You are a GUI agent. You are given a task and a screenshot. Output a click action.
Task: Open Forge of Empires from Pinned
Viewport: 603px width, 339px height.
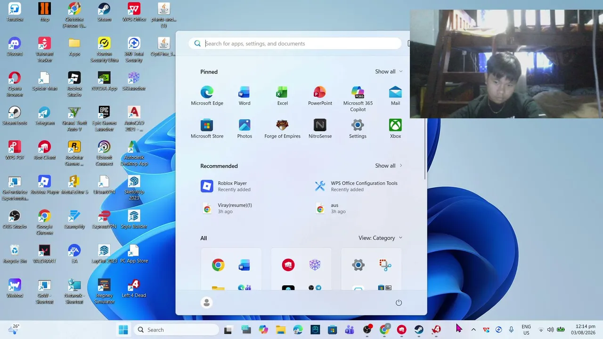pyautogui.click(x=282, y=129)
